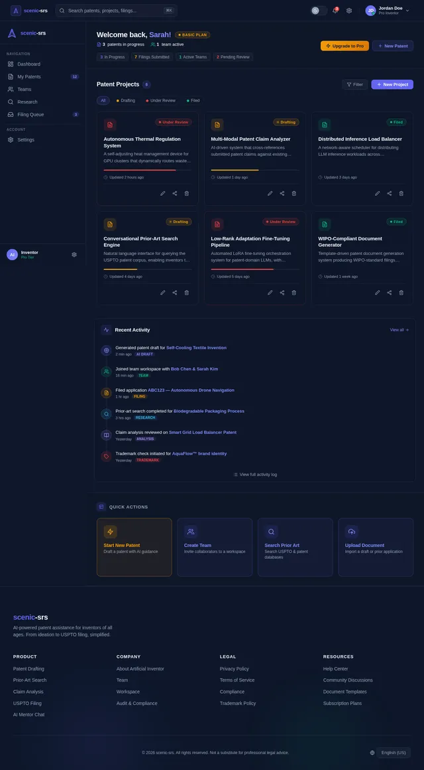424x770 pixels.
Task: Open the Filter options for projects
Action: 355,84
